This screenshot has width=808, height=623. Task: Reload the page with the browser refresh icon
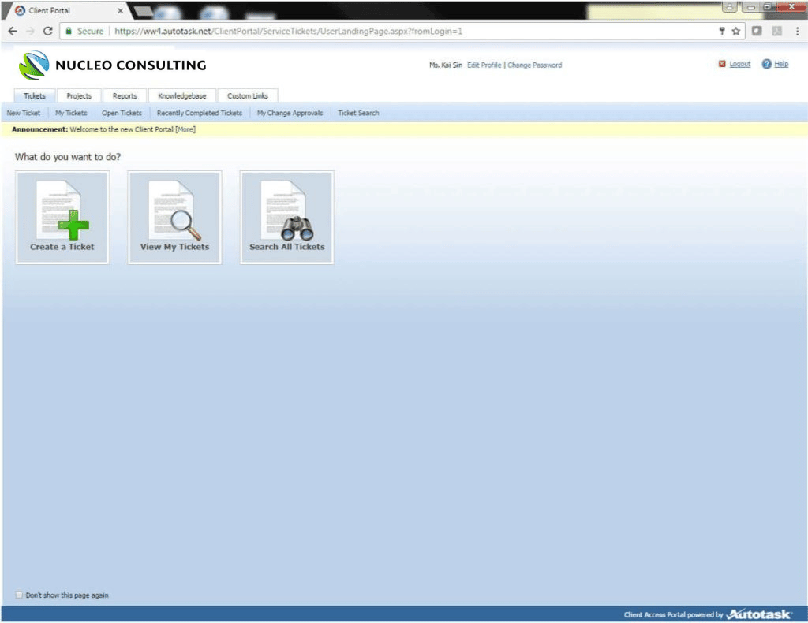pos(47,32)
